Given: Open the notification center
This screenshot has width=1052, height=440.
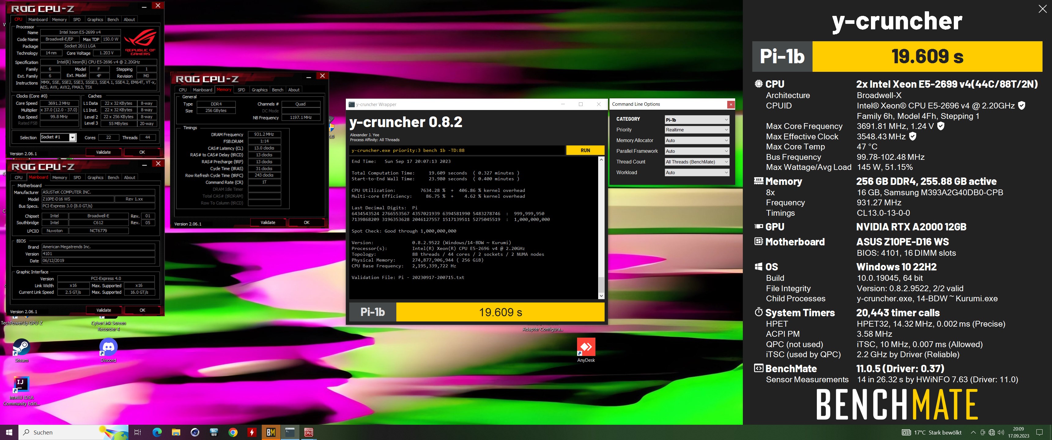Looking at the screenshot, I should (x=1040, y=433).
